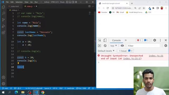The width and height of the screenshot is (169, 95).
Task: Open the Youtube bookmark
Action: click(103, 12)
